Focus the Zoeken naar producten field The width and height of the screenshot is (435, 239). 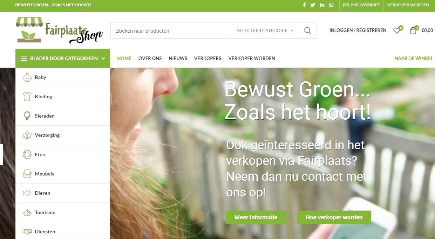tap(171, 31)
